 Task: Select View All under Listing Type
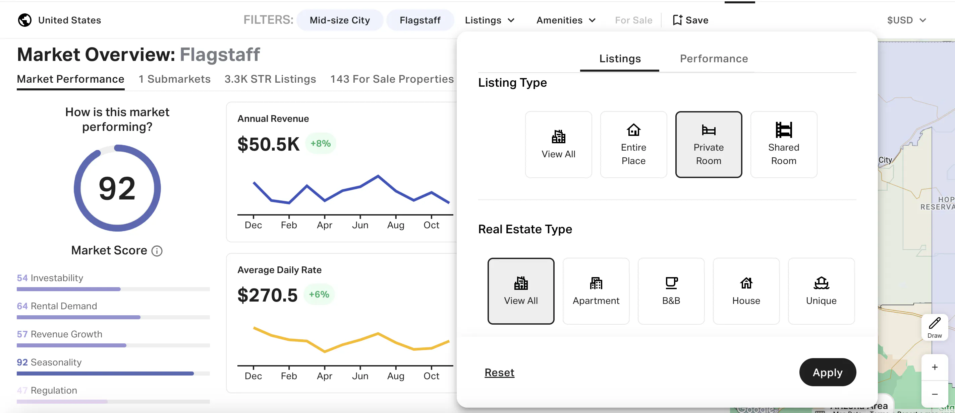click(x=558, y=144)
